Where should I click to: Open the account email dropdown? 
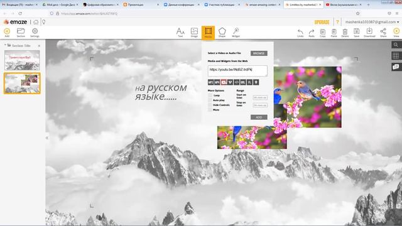(372, 22)
